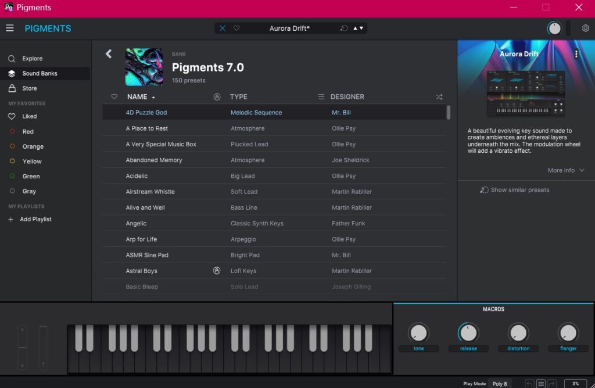Click the distortion macro knob
This screenshot has width=595, height=388.
coord(518,333)
